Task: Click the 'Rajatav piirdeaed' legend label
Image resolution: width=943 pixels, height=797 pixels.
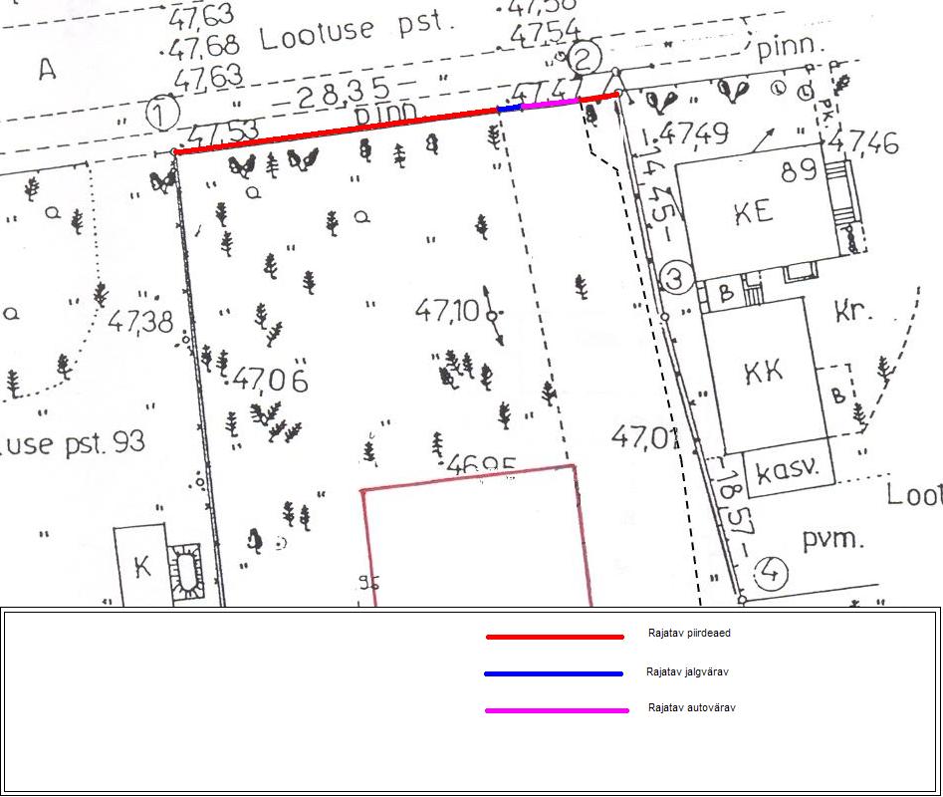Action: coord(688,634)
